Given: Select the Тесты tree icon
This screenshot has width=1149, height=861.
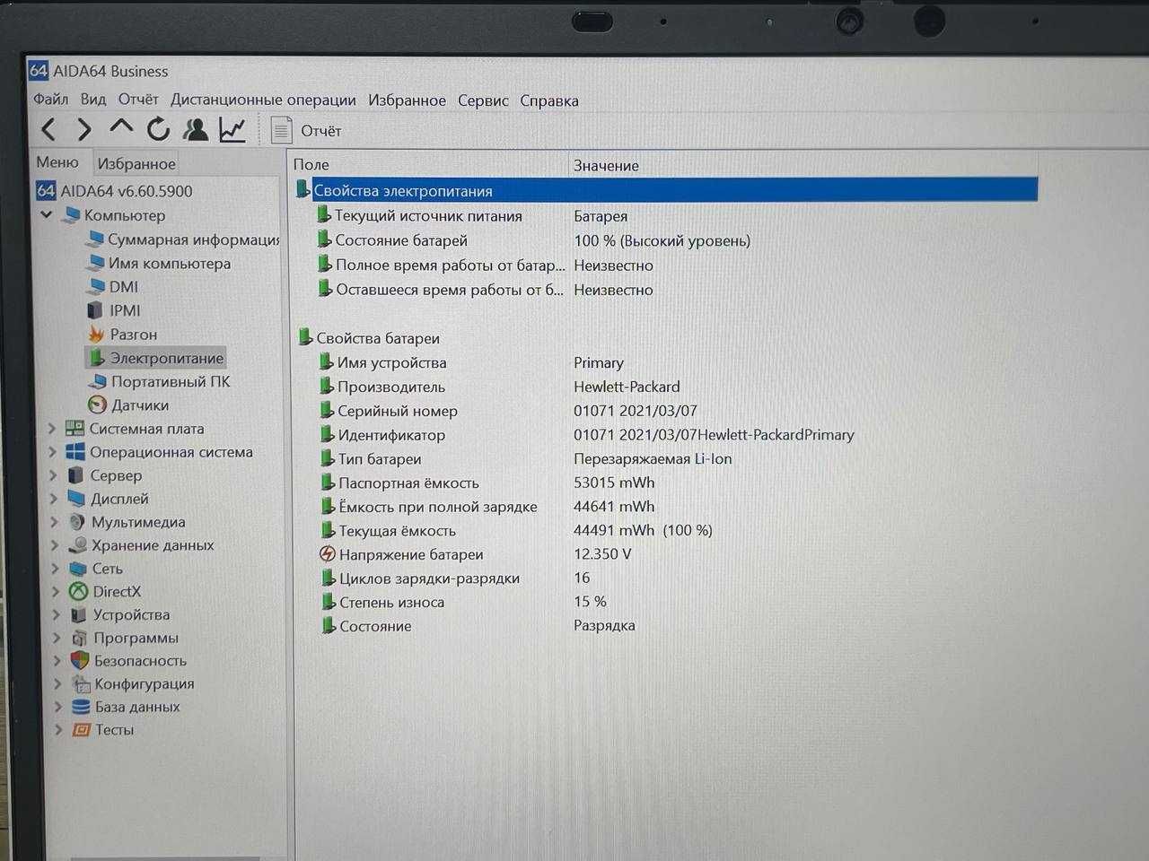Looking at the screenshot, I should click(82, 730).
